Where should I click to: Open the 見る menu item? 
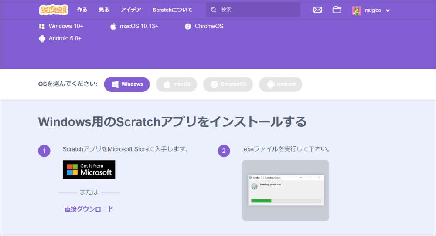(x=104, y=10)
